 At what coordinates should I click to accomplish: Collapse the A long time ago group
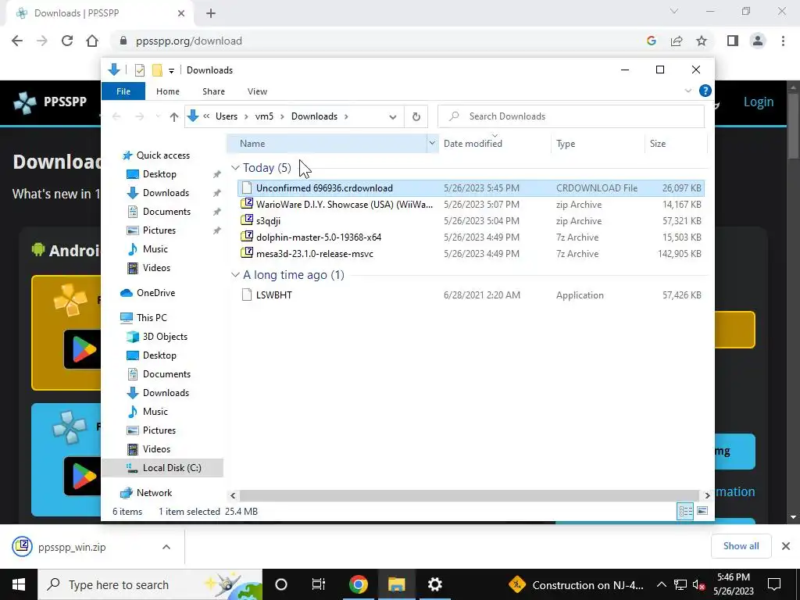pyautogui.click(x=235, y=275)
